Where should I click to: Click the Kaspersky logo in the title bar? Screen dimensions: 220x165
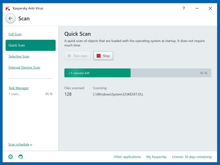click(x=8, y=8)
